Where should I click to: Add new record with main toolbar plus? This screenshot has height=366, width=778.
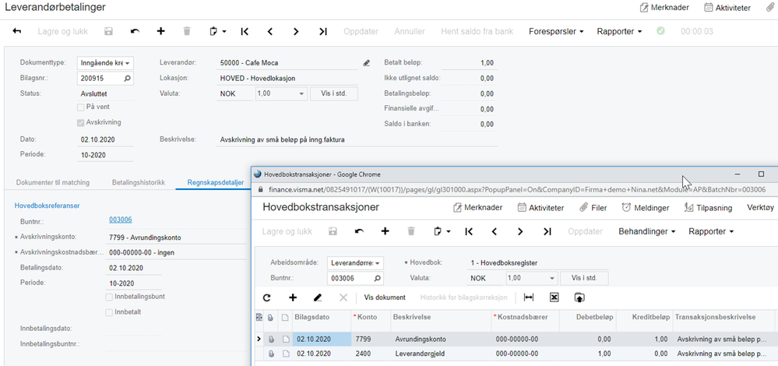click(x=161, y=32)
